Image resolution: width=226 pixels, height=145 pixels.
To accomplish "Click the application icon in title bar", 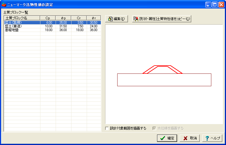I will point(4,5).
